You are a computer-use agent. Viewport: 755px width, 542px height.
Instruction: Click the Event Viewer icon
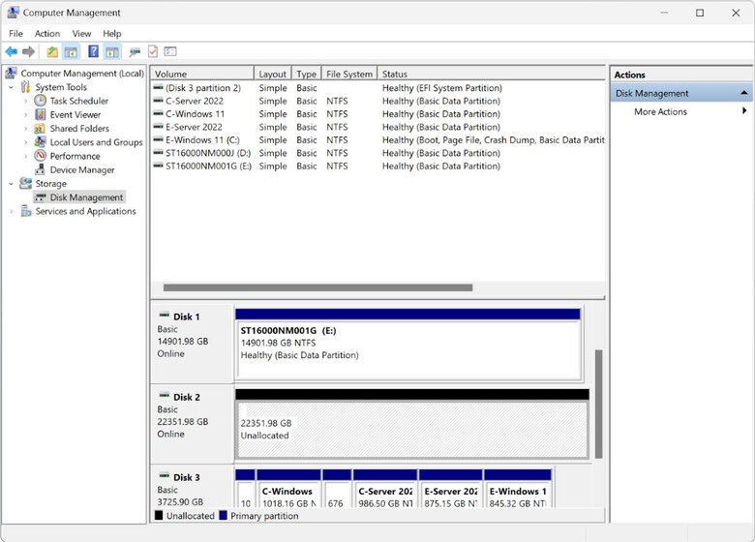click(x=41, y=114)
